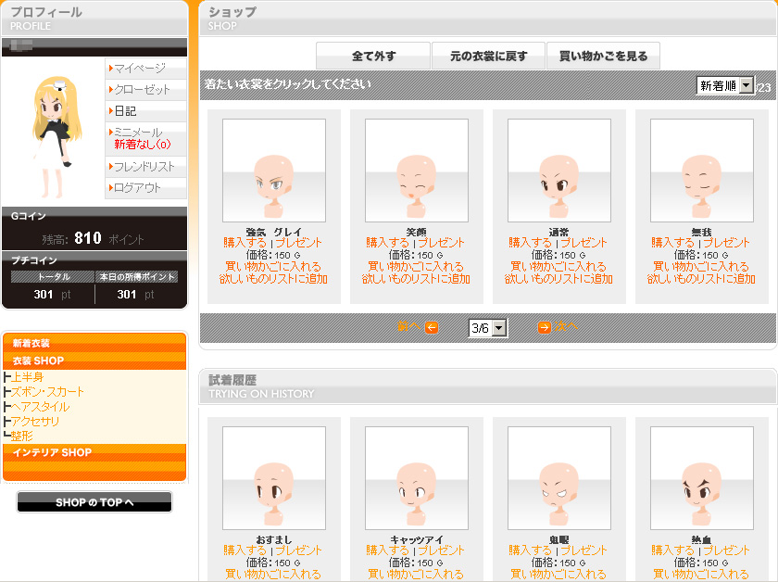View shopping cart via 買い物かごを見る

(x=603, y=57)
